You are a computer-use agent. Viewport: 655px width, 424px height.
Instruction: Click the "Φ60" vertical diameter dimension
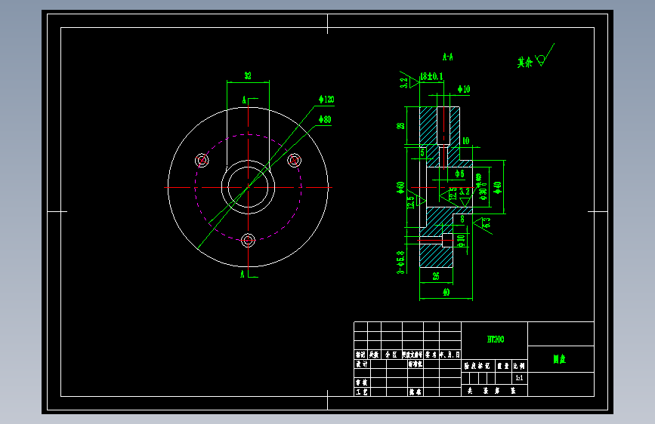tap(400, 188)
